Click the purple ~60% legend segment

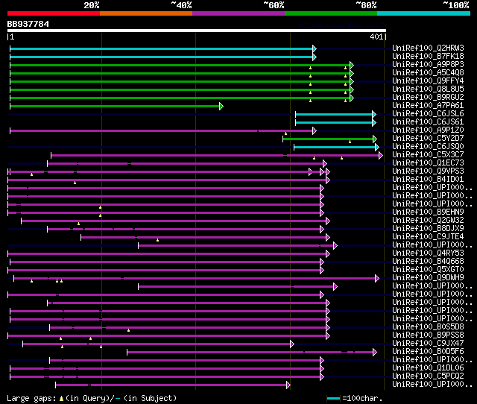pyautogui.click(x=238, y=13)
